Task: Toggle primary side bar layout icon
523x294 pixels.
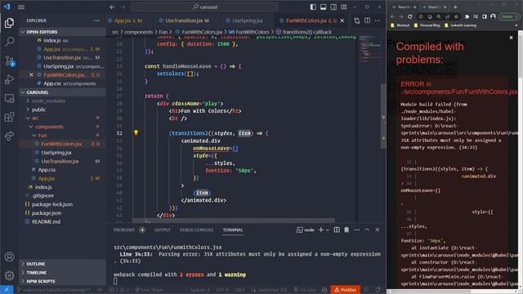Action: 313,7
